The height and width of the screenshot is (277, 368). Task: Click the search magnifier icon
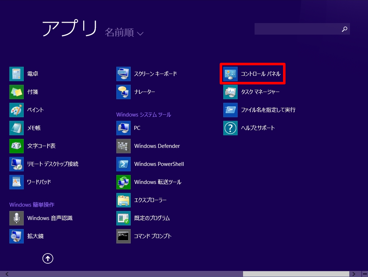pyautogui.click(x=345, y=29)
